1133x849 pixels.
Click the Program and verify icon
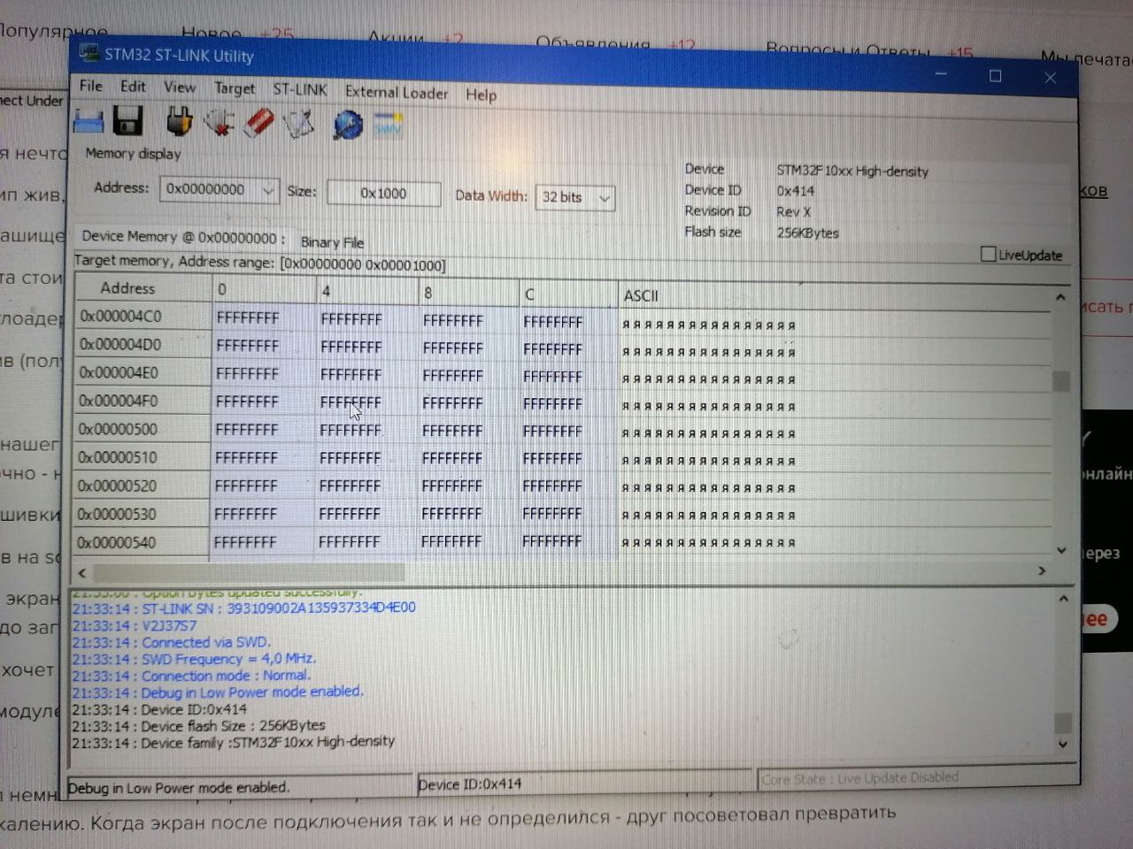[x=299, y=124]
